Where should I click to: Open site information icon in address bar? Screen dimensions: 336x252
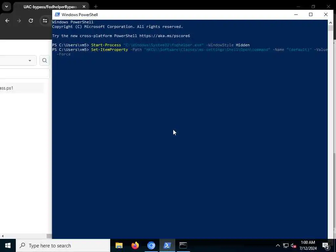tap(45, 21)
